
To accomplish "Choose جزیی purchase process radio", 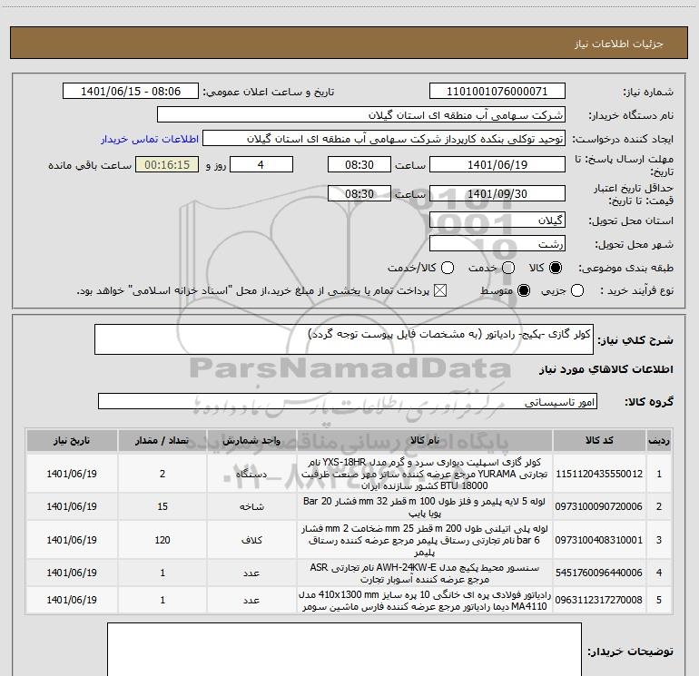I will point(576,290).
